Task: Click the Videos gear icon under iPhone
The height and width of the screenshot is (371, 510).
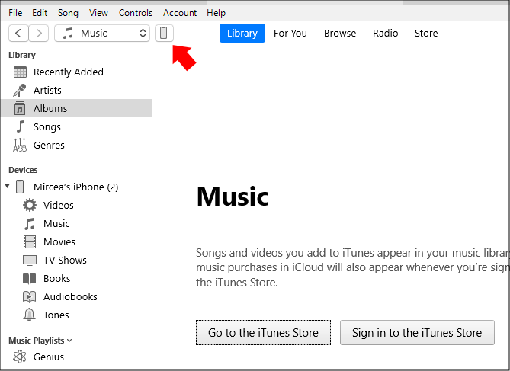Action: pyautogui.click(x=30, y=205)
